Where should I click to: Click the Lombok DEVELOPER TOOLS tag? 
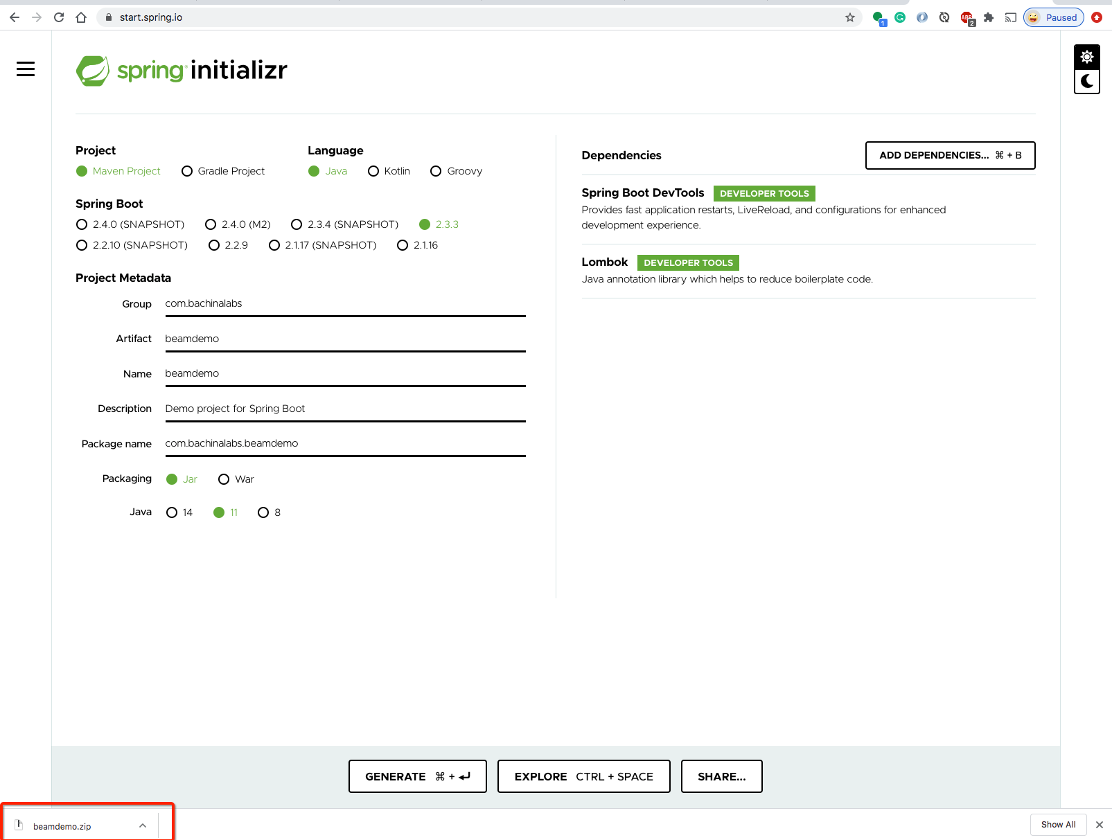688,262
